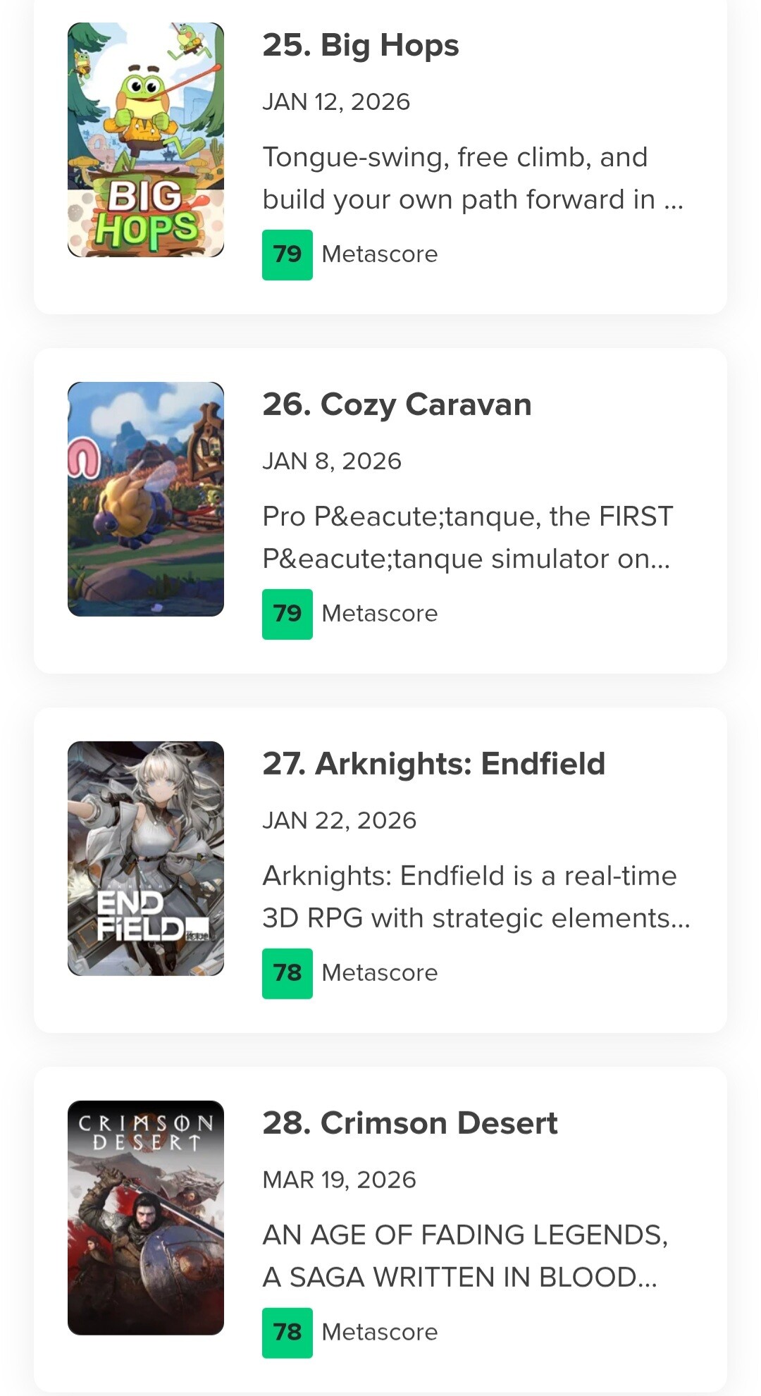Tap the Arknights: Endfield cover image
The width and height of the screenshot is (761, 1396).
(146, 858)
